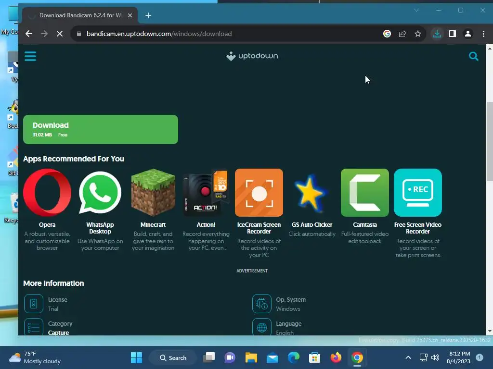Open the Action! app icon
Viewport: 493px width, 369px height.
coord(206,192)
